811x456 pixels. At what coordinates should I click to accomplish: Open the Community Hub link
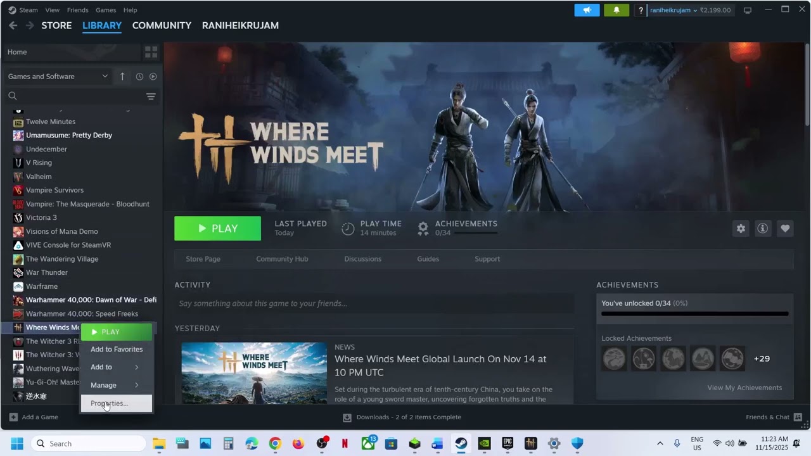(x=282, y=259)
